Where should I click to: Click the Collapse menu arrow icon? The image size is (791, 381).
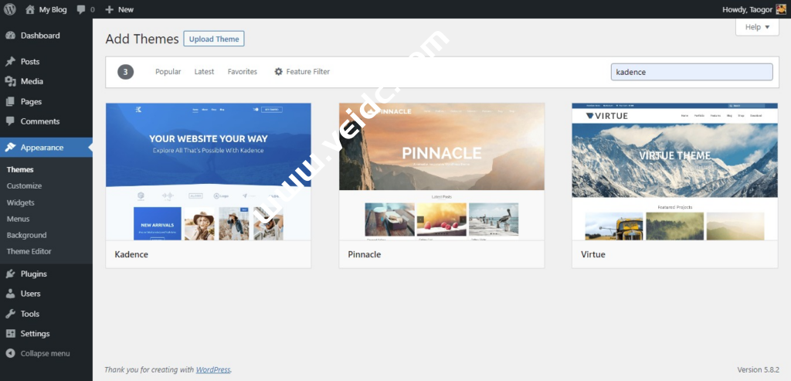pyautogui.click(x=10, y=353)
